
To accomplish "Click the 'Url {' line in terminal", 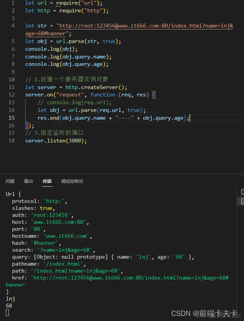I will click(x=14, y=194).
